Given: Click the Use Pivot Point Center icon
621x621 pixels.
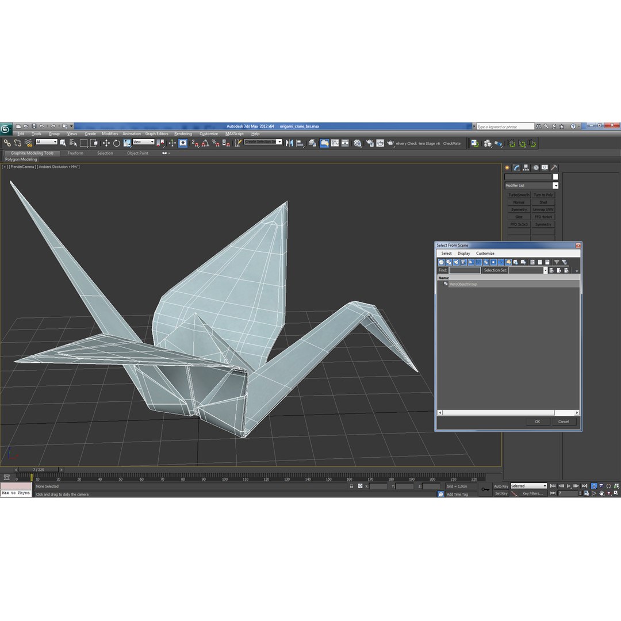Looking at the screenshot, I should (160, 143).
